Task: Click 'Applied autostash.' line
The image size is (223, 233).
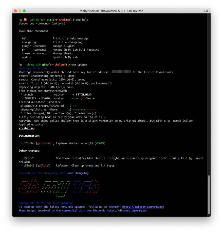Action: pos(33,124)
